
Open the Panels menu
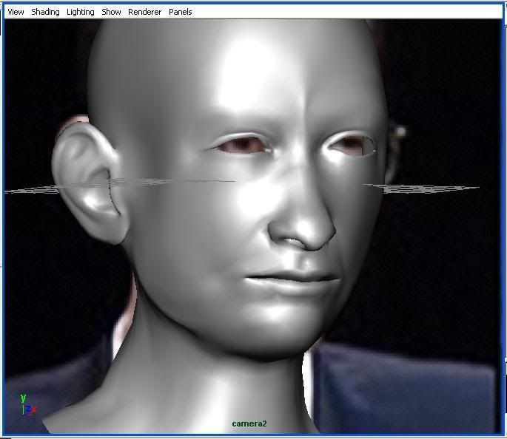pos(180,12)
